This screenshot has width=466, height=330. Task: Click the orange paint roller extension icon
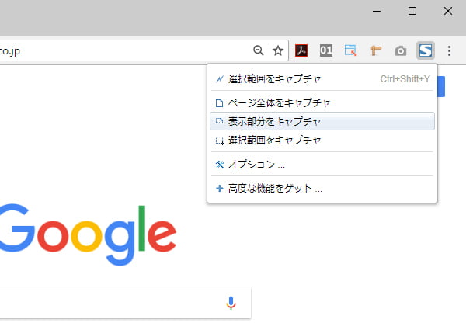point(376,51)
